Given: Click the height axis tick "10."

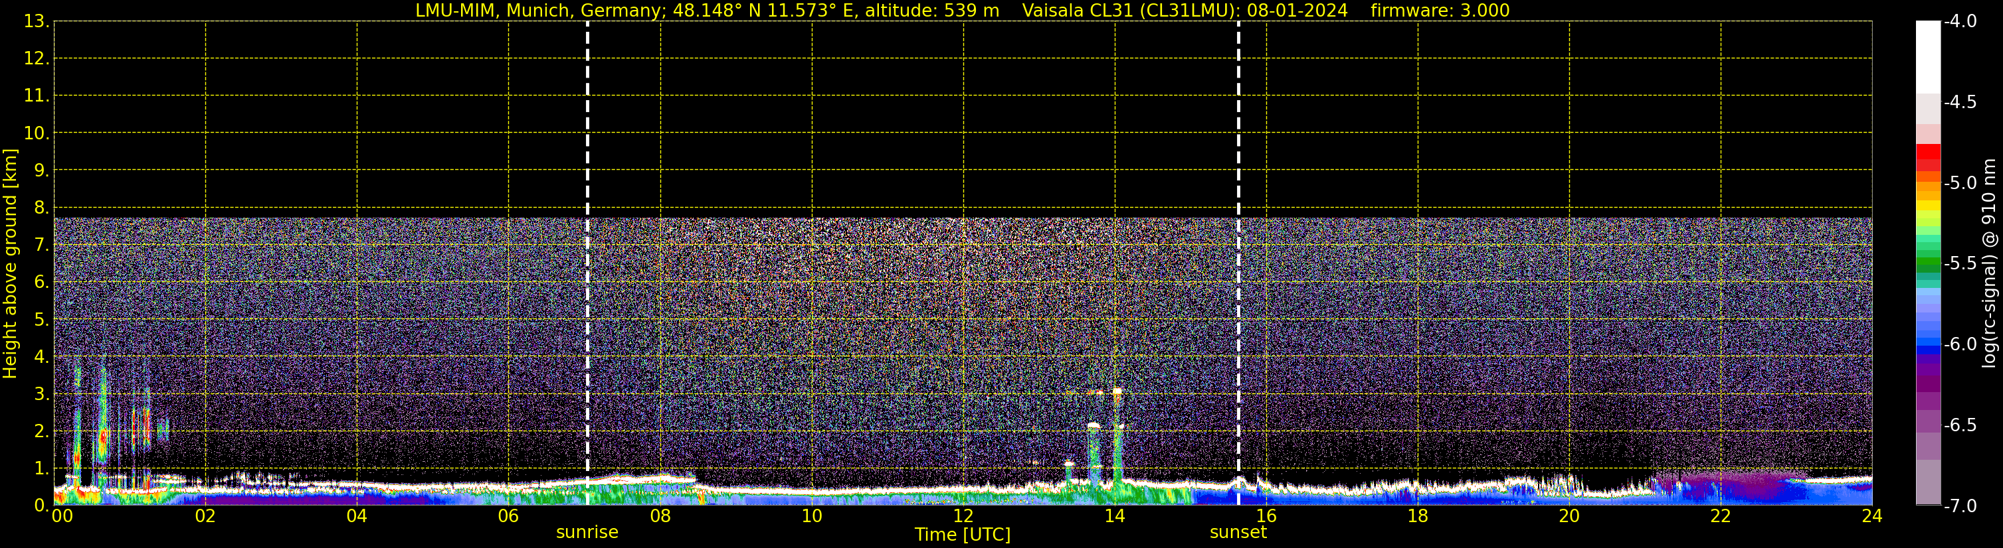Looking at the screenshot, I should click(37, 133).
